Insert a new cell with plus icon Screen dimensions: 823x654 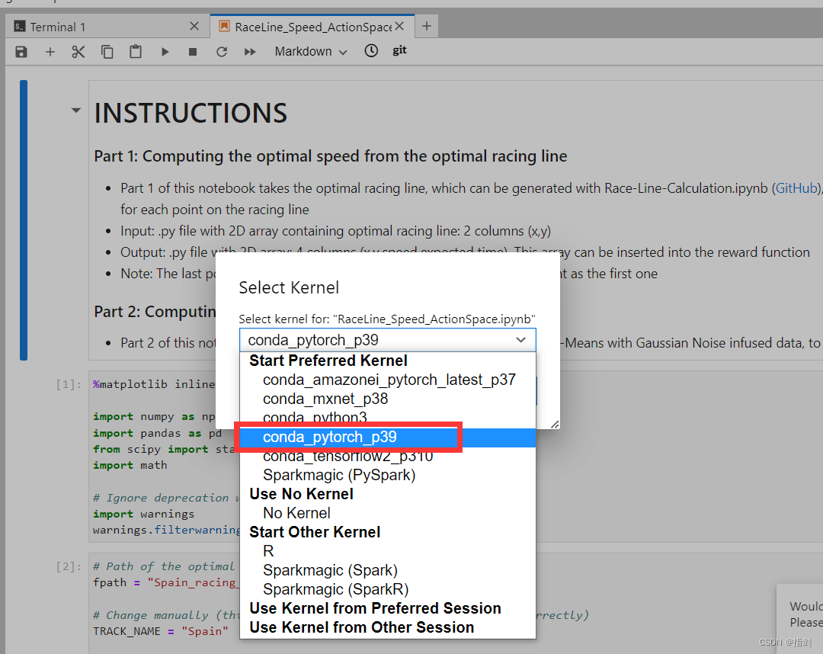click(x=50, y=52)
